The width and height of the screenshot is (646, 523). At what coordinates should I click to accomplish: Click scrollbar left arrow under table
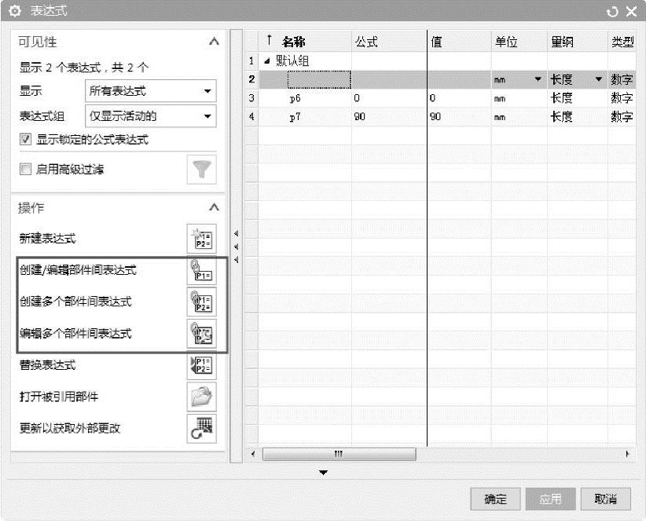(x=252, y=454)
